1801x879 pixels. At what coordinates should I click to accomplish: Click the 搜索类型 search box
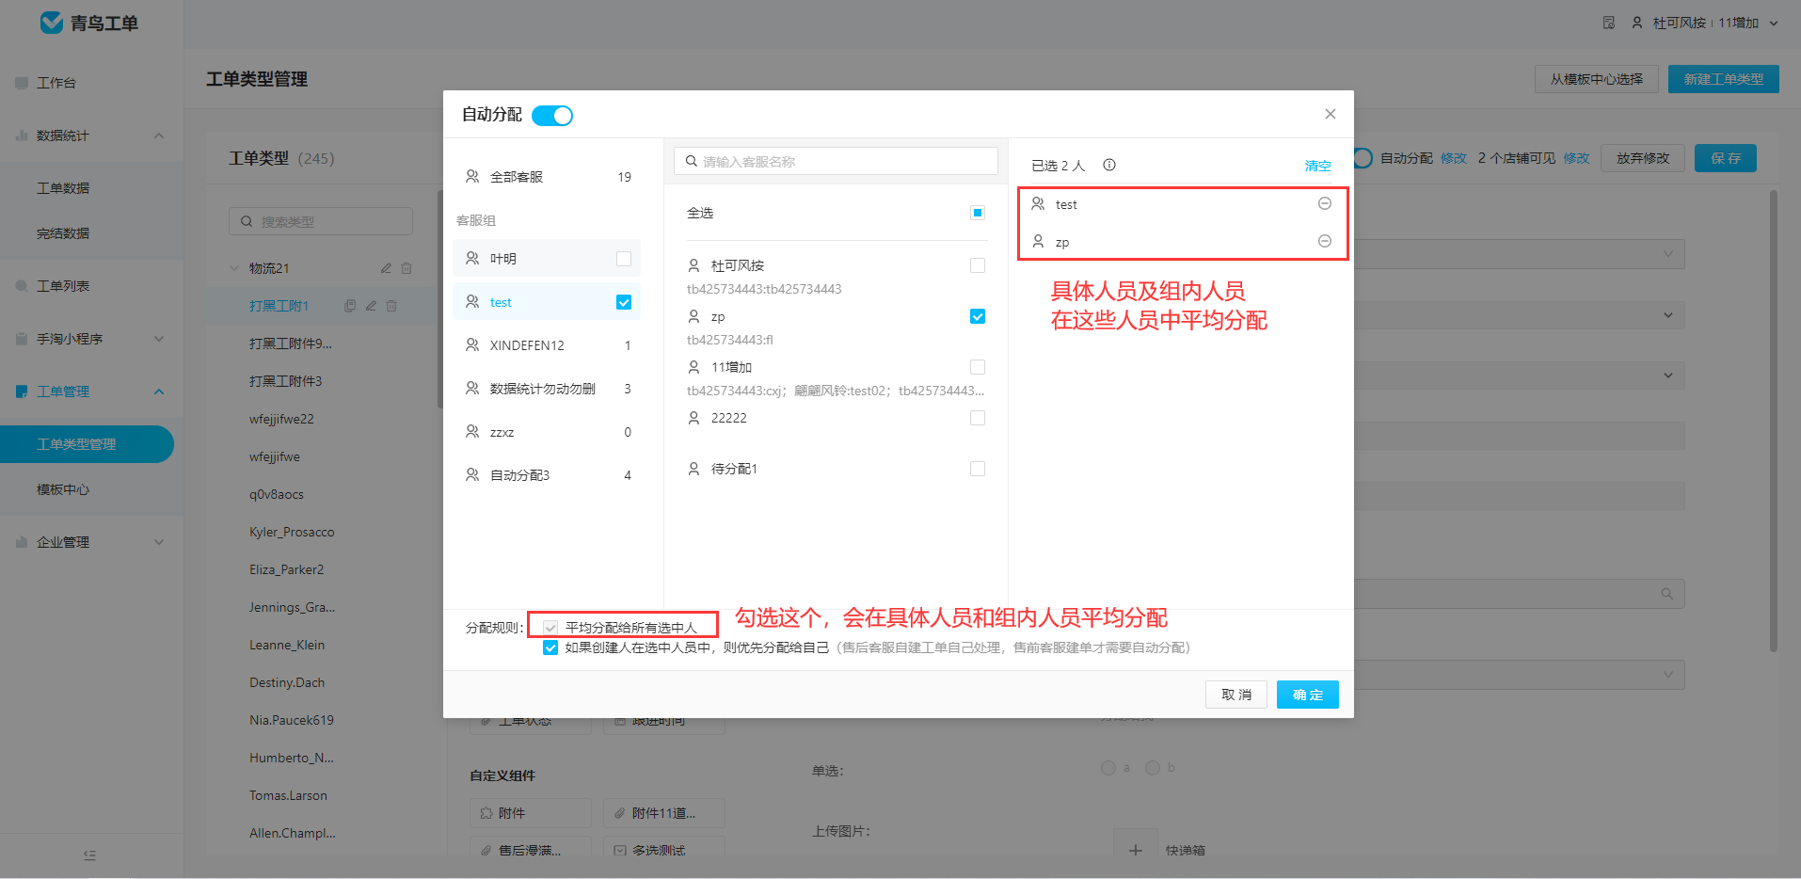(x=321, y=221)
